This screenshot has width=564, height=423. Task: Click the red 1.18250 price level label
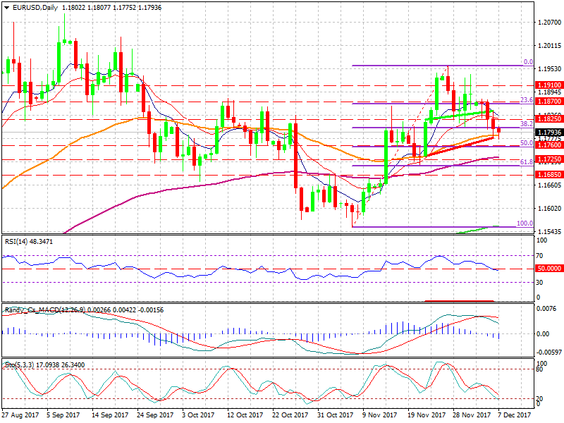click(549, 118)
